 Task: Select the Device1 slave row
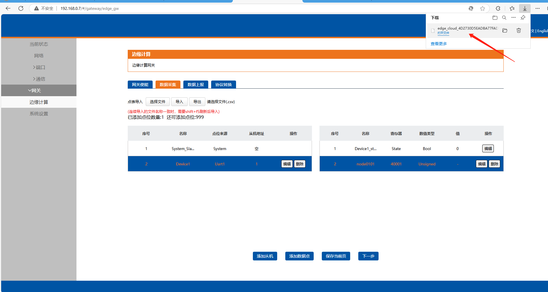pos(183,164)
